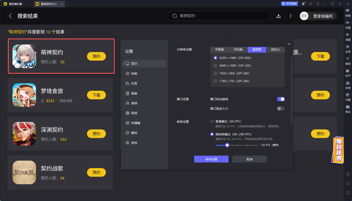Switch to 自定义 resolution tab
The width and height of the screenshot is (352, 201).
pos(275,50)
